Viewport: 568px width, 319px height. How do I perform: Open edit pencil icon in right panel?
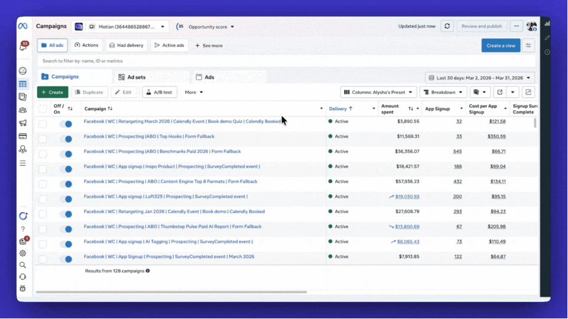(x=547, y=38)
